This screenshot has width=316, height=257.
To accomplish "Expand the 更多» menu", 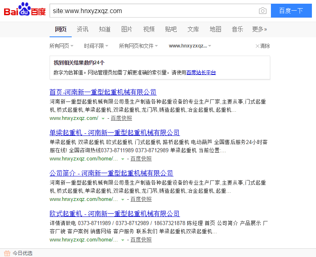I will 259,29.
